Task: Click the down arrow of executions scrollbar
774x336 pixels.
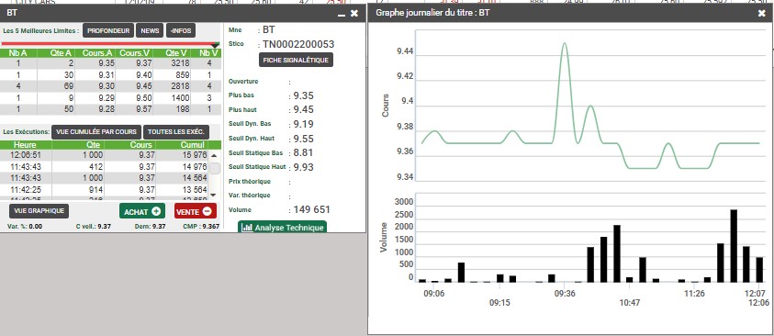Action: 214,195
